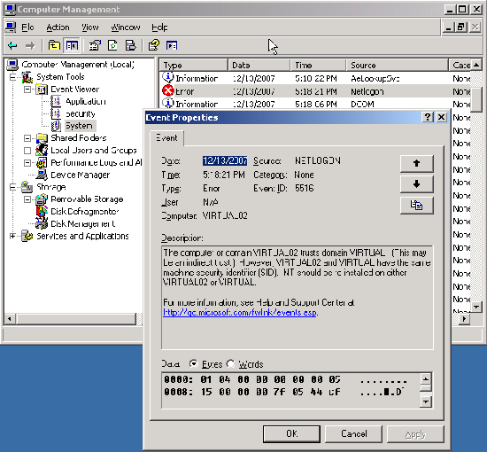Toggle the Performance Logs and Alerts expander
The image size is (487, 452).
[x=27, y=162]
